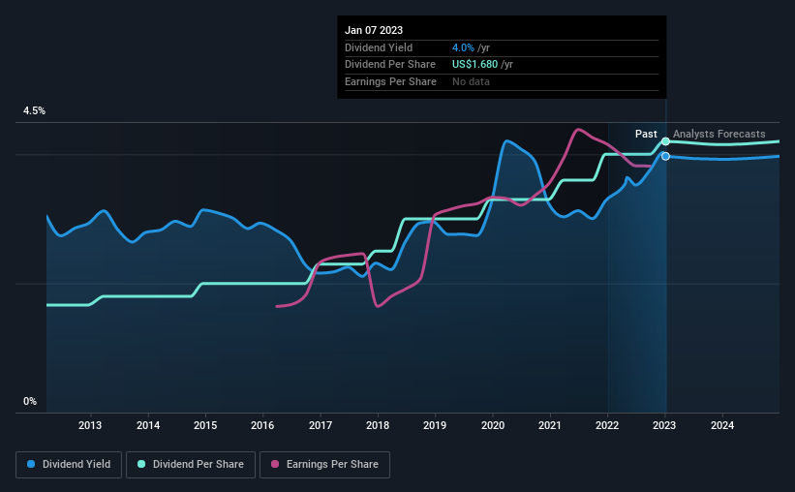Click the 2015 x-axis label
The image size is (795, 492).
tap(205, 425)
